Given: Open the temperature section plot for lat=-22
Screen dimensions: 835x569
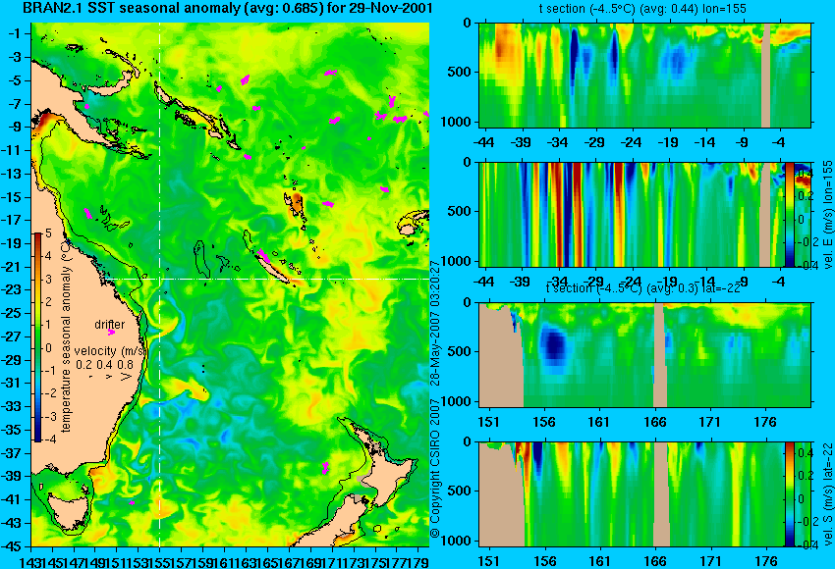Looking at the screenshot, I should tap(644, 355).
